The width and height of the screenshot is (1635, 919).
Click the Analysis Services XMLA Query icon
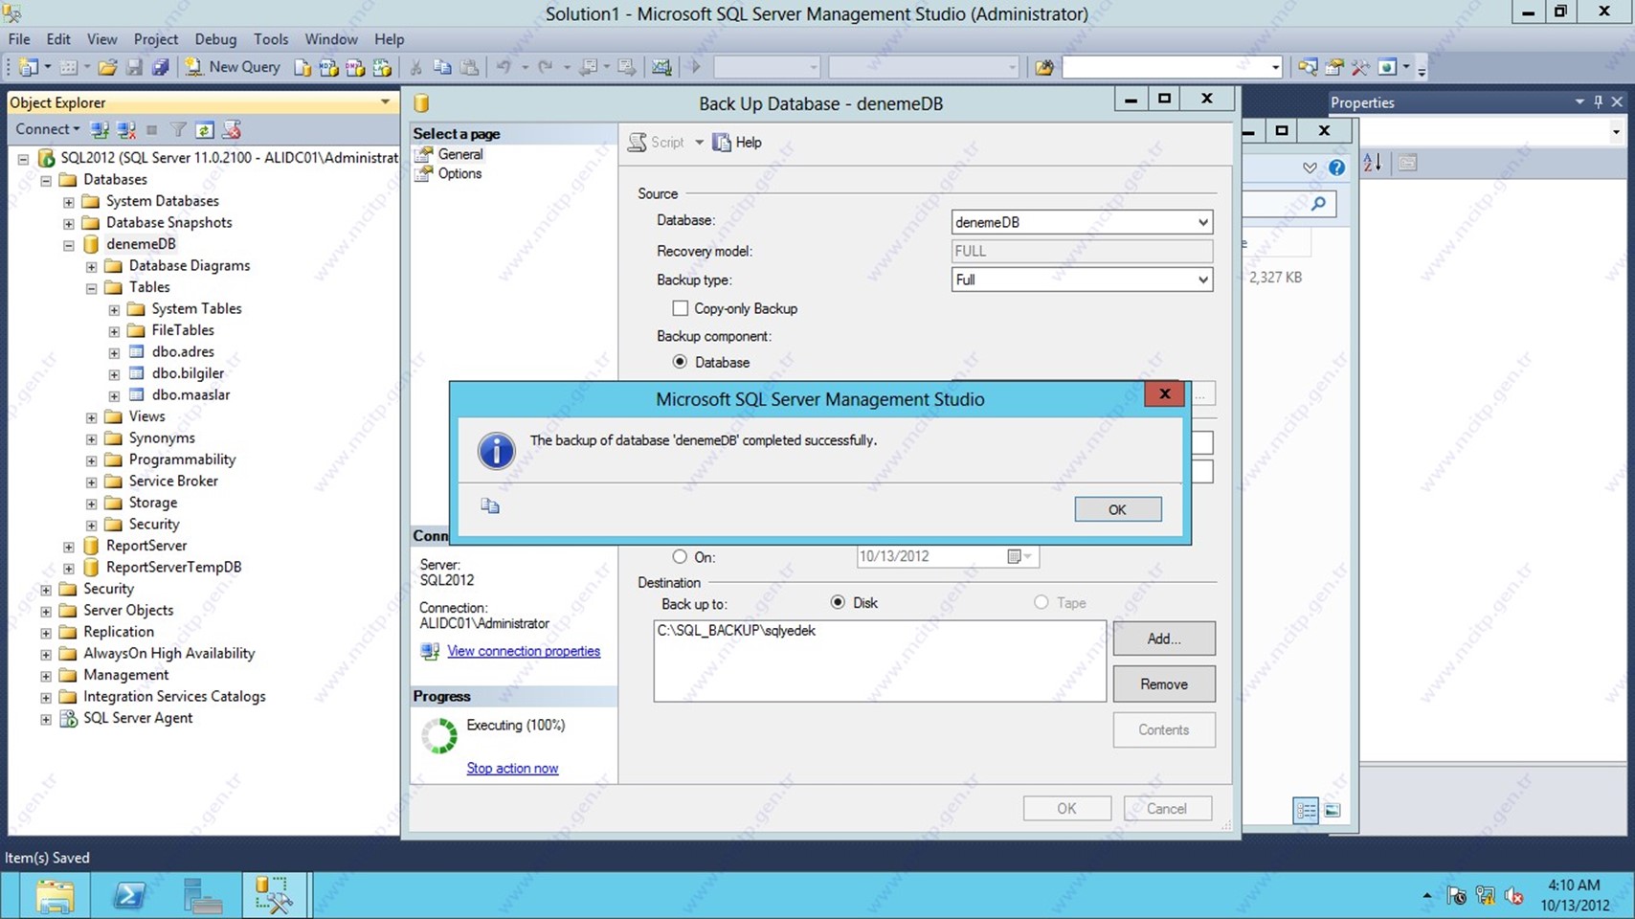point(383,67)
